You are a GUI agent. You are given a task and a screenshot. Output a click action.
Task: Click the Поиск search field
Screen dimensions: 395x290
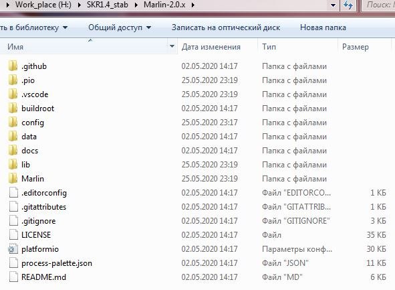(378, 5)
